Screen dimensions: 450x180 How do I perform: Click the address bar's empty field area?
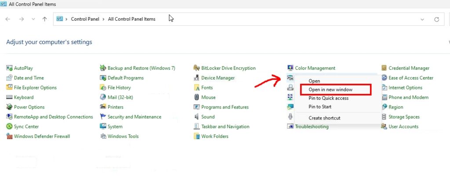pos(287,19)
